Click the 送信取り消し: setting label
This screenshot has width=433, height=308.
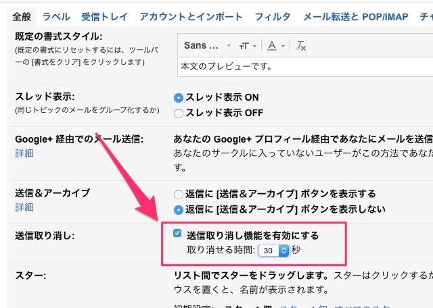[x=45, y=236]
